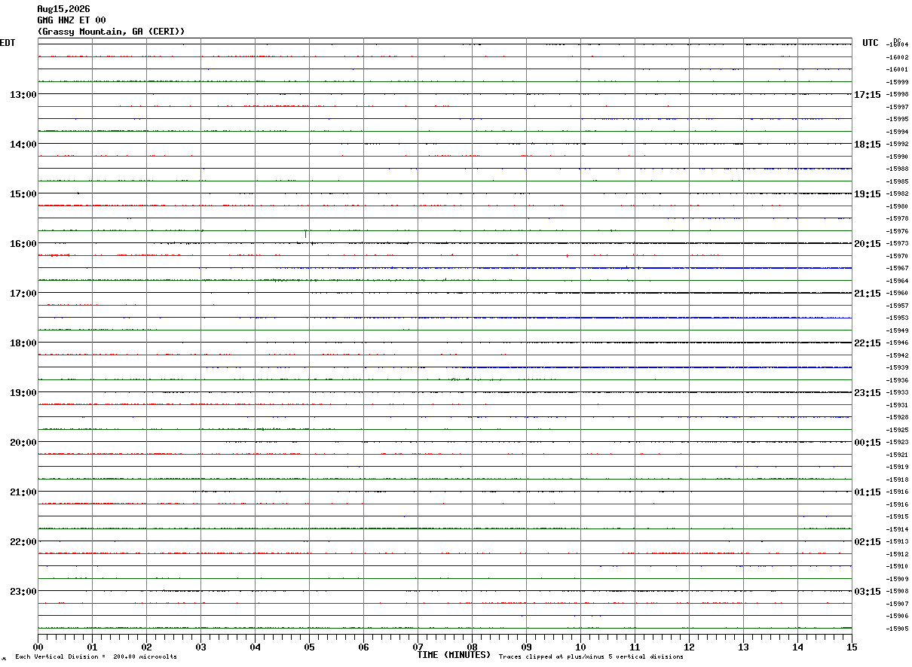
Task: Click the traces clipped footnote text
Action: click(591, 657)
